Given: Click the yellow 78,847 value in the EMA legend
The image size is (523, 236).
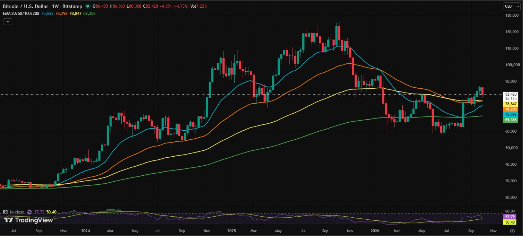Looking at the screenshot, I should [76, 13].
